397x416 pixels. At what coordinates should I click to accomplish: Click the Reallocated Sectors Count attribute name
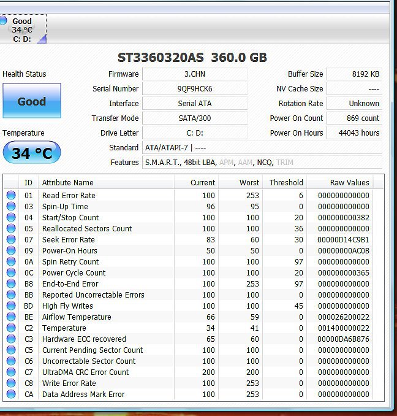click(x=87, y=228)
